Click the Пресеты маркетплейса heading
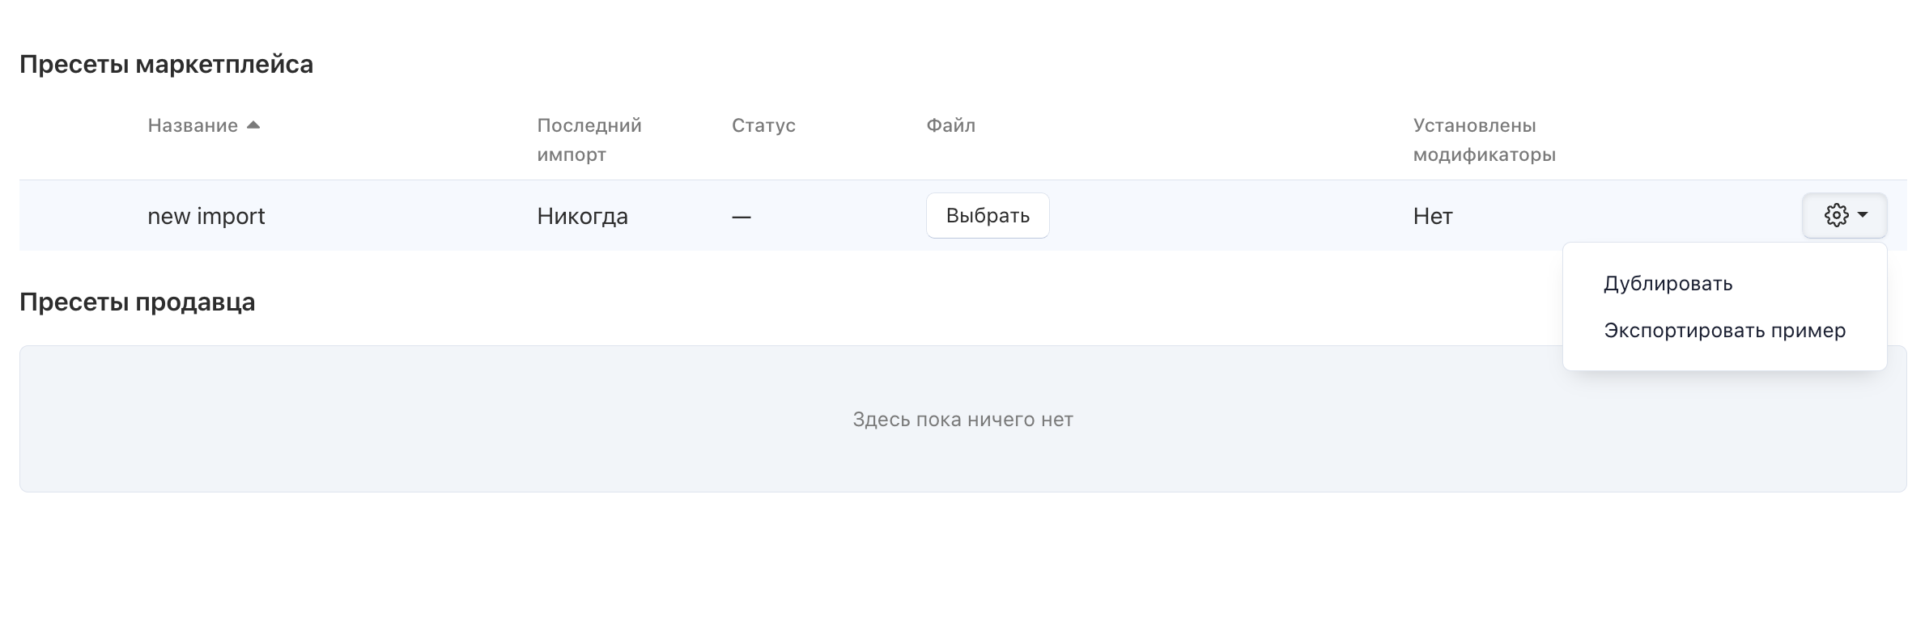The height and width of the screenshot is (634, 1925). (x=166, y=64)
